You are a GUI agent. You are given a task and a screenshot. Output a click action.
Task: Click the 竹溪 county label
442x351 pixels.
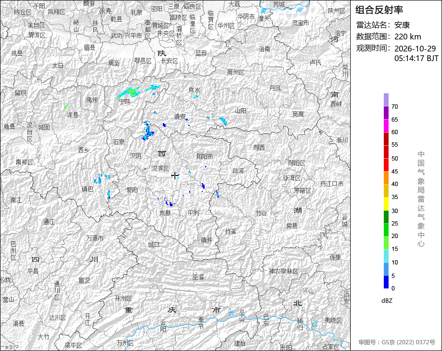(231, 231)
